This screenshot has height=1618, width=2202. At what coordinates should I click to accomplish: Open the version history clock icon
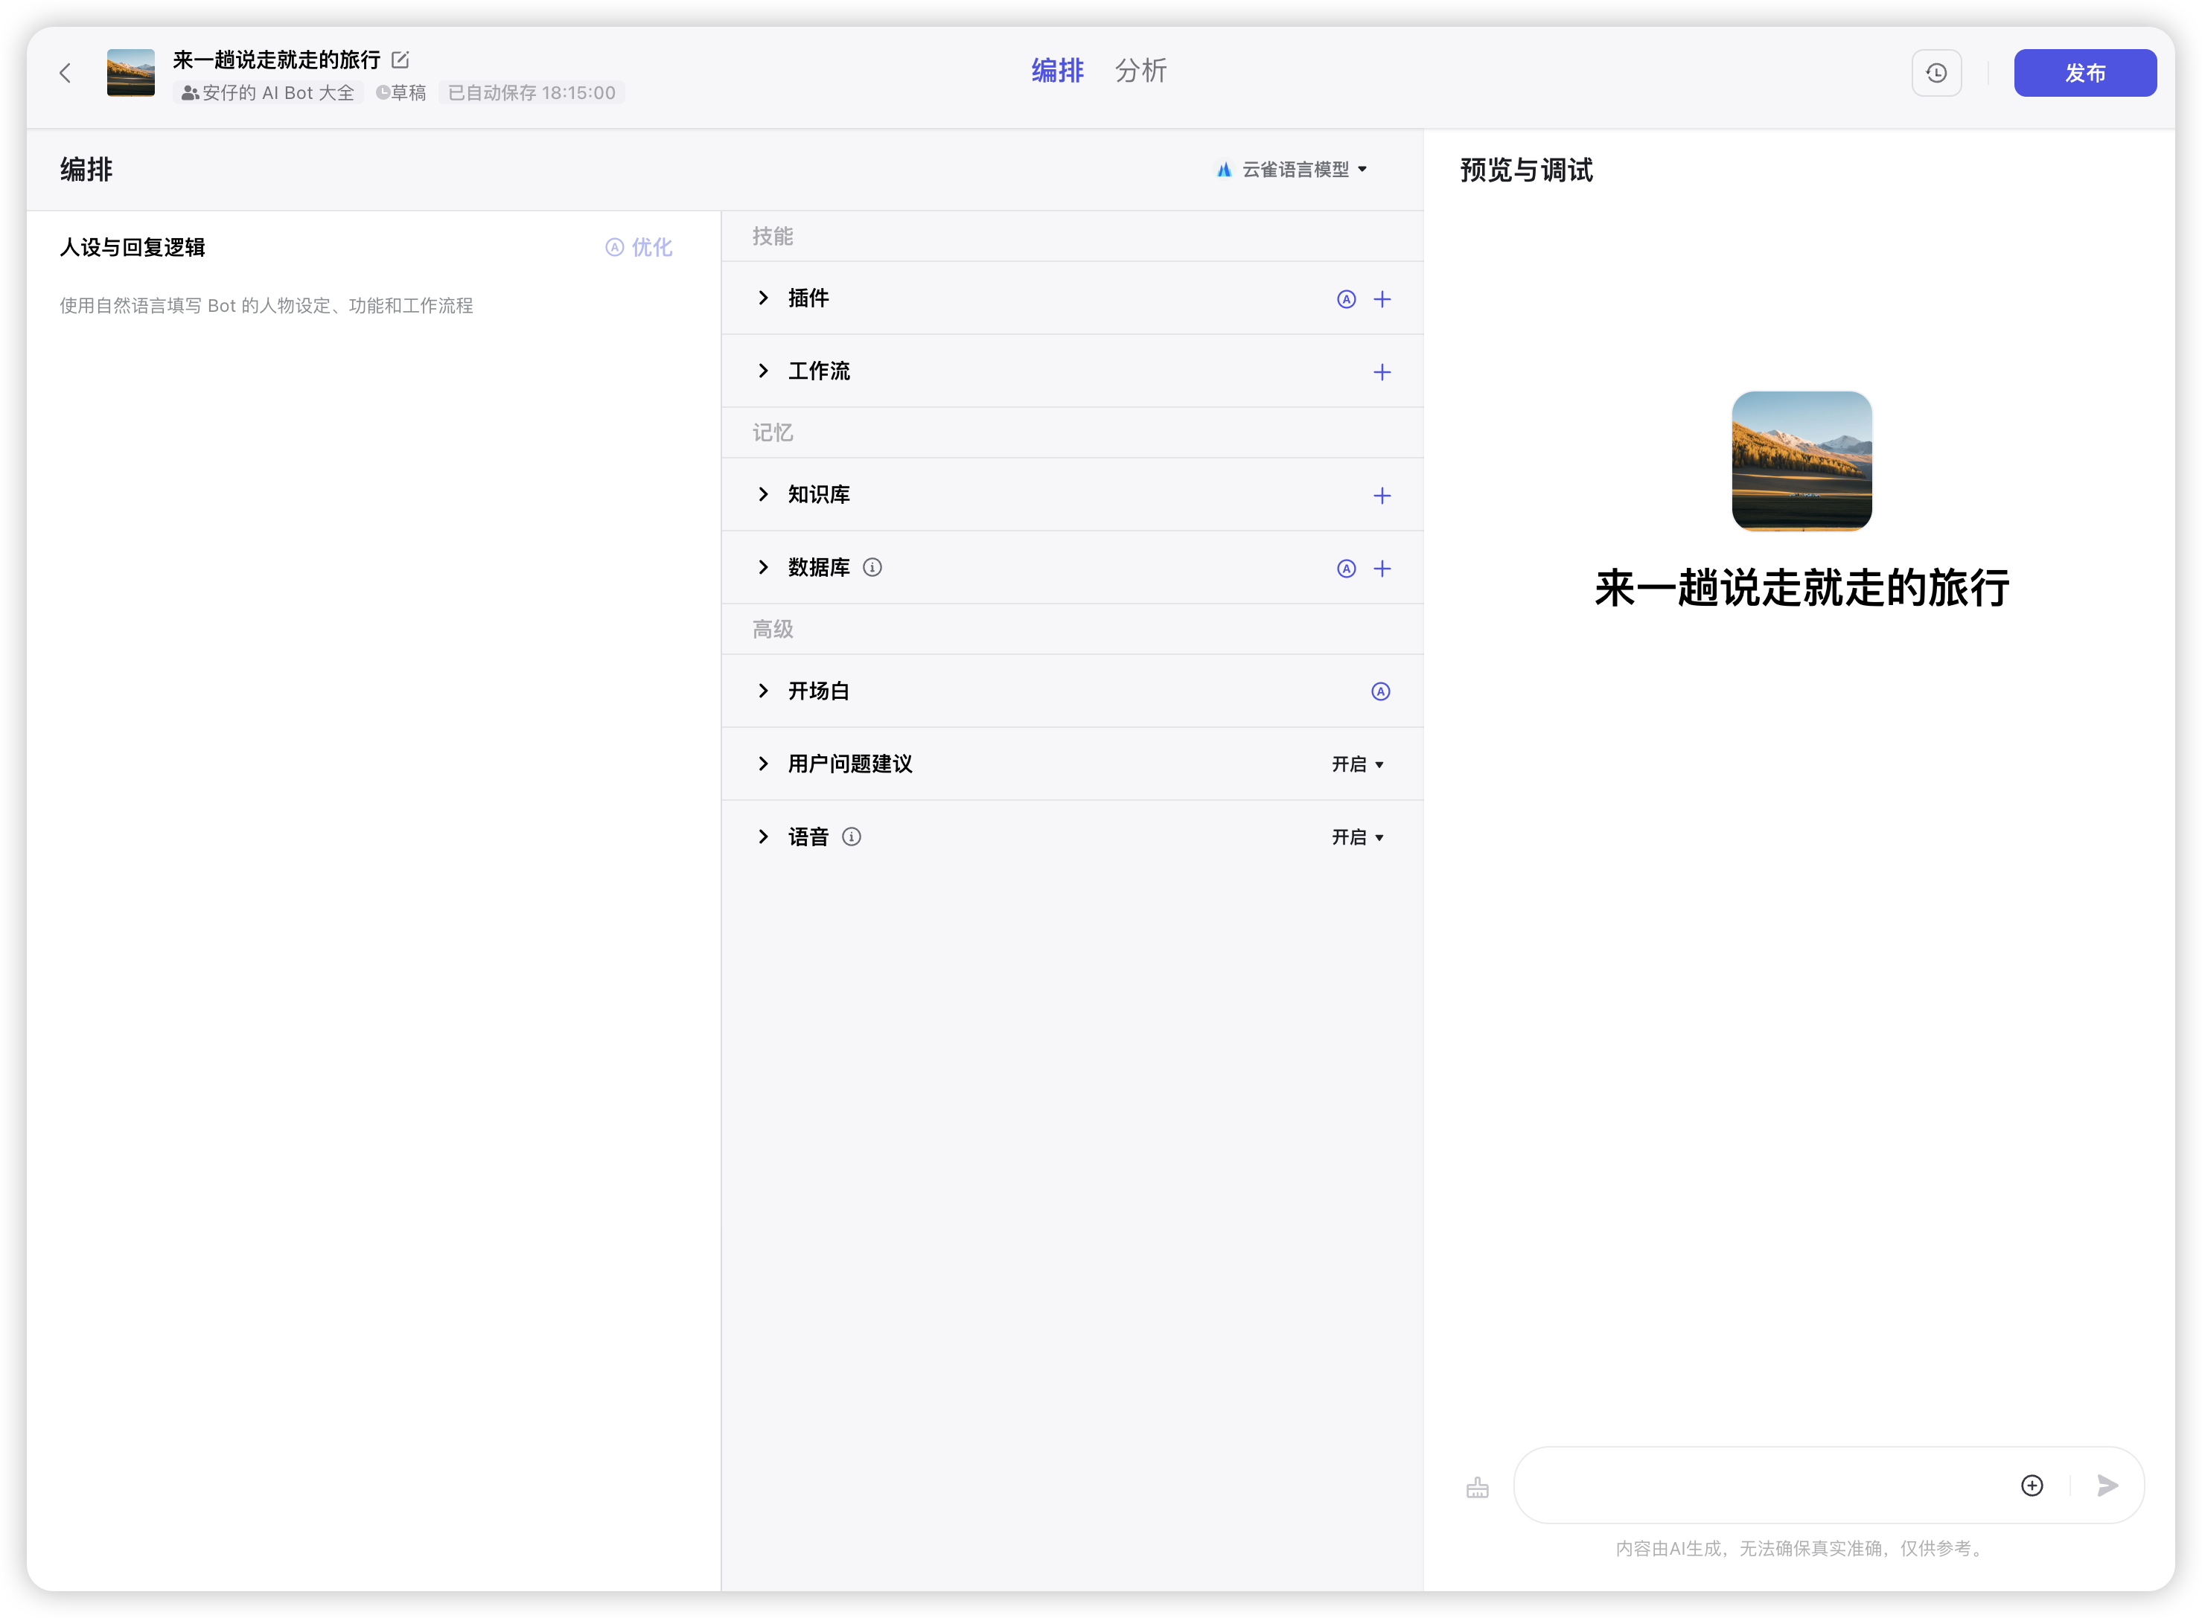[x=1935, y=74]
